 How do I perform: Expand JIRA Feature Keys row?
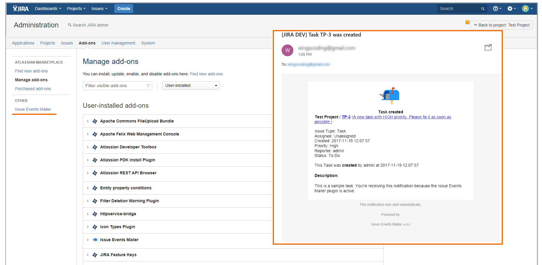(x=88, y=255)
